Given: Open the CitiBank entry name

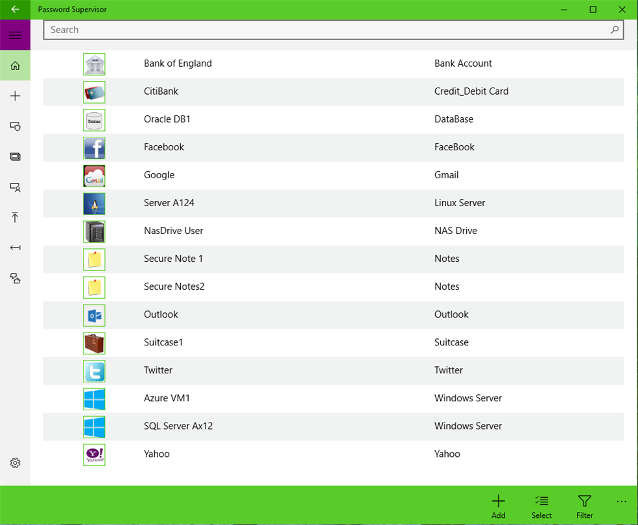Looking at the screenshot, I should tap(161, 91).
